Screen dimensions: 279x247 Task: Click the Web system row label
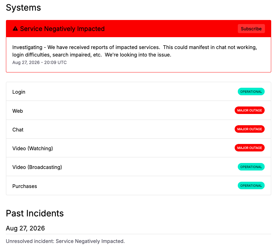(17, 111)
